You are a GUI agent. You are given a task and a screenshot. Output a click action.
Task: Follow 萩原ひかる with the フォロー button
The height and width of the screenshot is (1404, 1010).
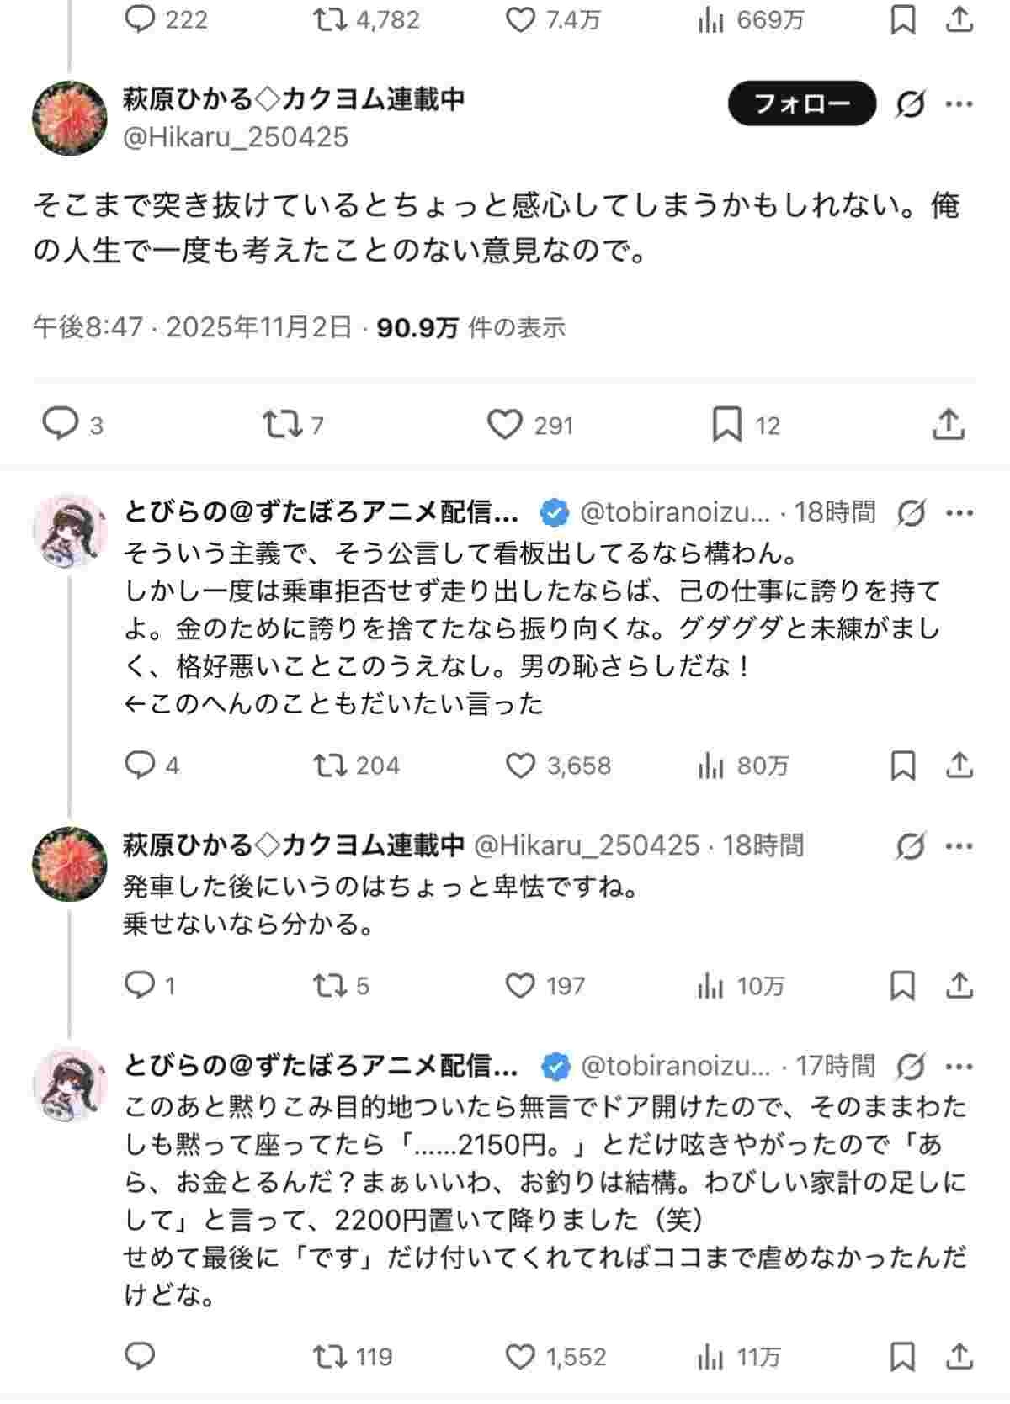(x=801, y=103)
